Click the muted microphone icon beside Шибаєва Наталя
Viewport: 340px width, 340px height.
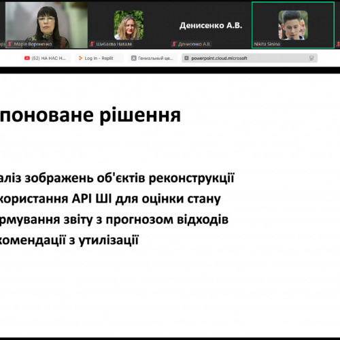92,44
